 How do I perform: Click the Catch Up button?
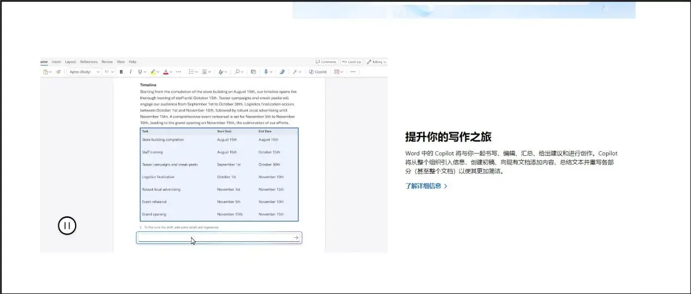pos(352,62)
